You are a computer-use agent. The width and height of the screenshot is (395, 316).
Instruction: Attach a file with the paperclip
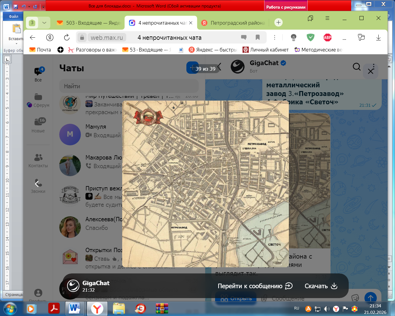click(264, 298)
